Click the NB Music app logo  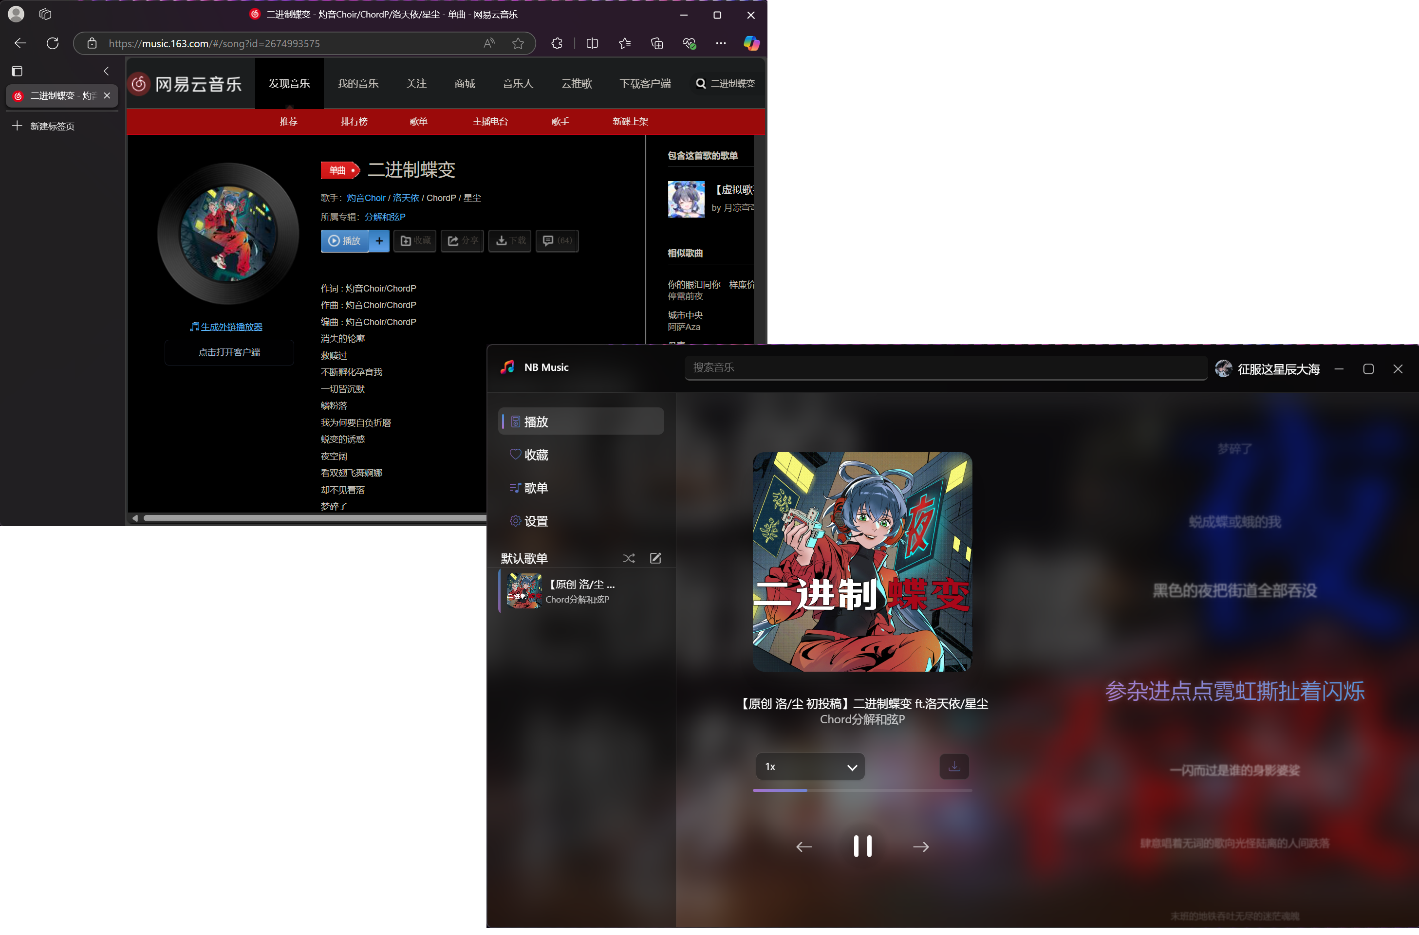[x=507, y=367]
